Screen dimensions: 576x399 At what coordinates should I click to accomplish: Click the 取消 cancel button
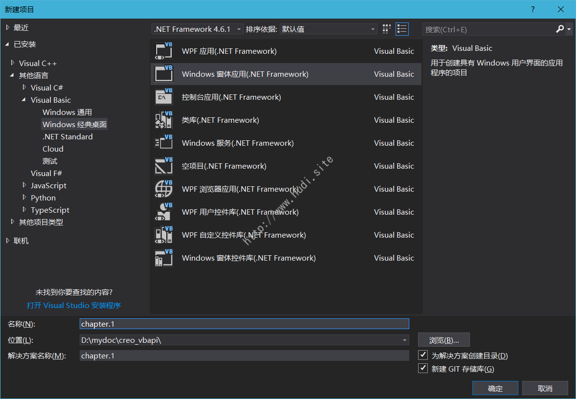pyautogui.click(x=545, y=388)
